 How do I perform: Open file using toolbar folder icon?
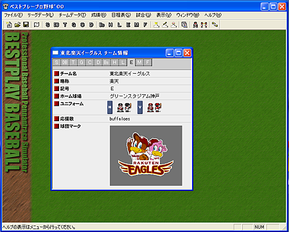pyautogui.click(x=17, y=25)
